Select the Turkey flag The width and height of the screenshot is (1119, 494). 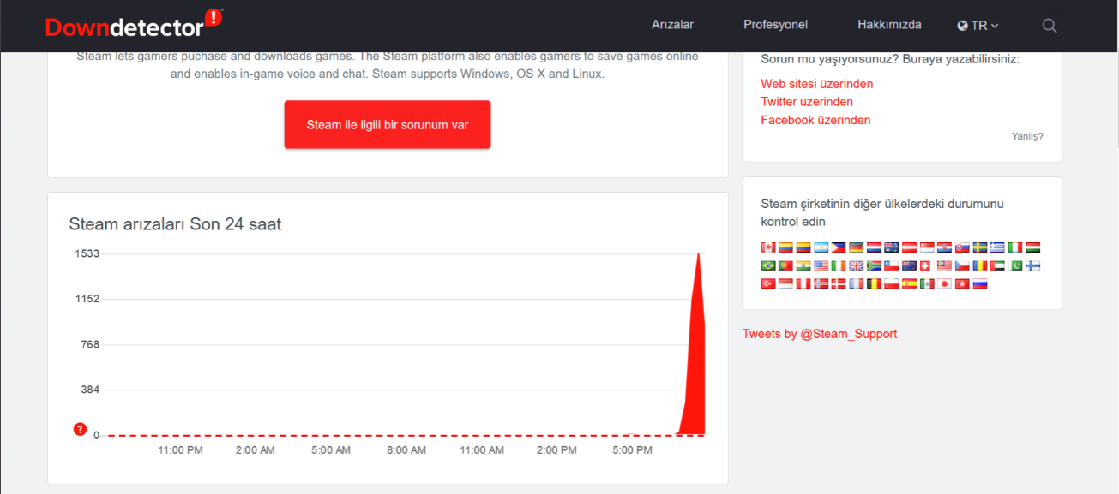768,283
